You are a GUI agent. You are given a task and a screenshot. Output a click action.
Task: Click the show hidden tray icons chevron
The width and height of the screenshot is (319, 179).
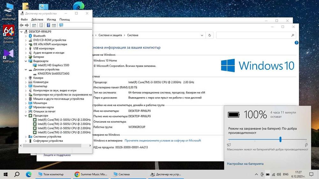pyautogui.click(x=256, y=174)
